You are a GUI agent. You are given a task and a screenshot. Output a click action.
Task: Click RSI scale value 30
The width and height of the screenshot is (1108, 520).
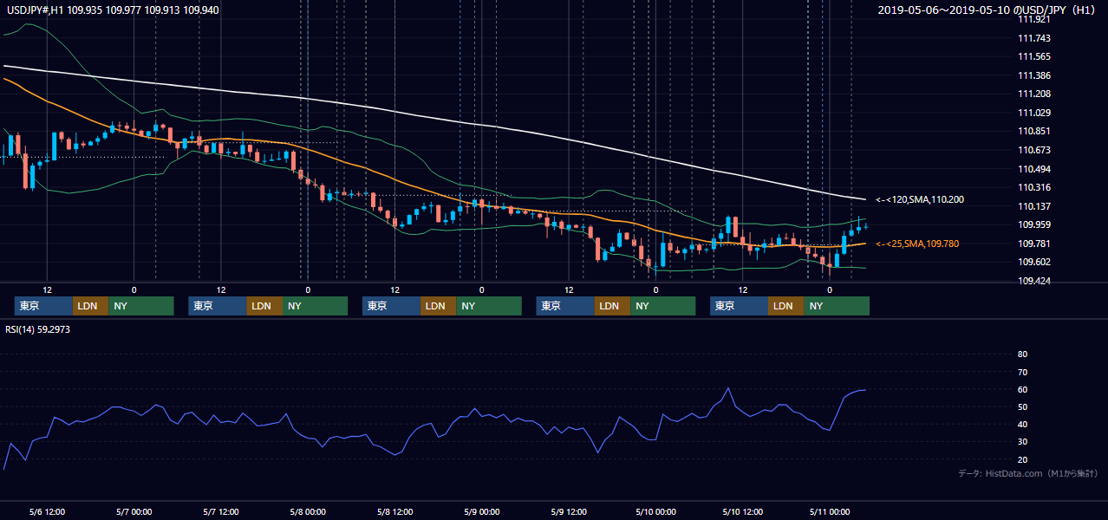(1022, 442)
